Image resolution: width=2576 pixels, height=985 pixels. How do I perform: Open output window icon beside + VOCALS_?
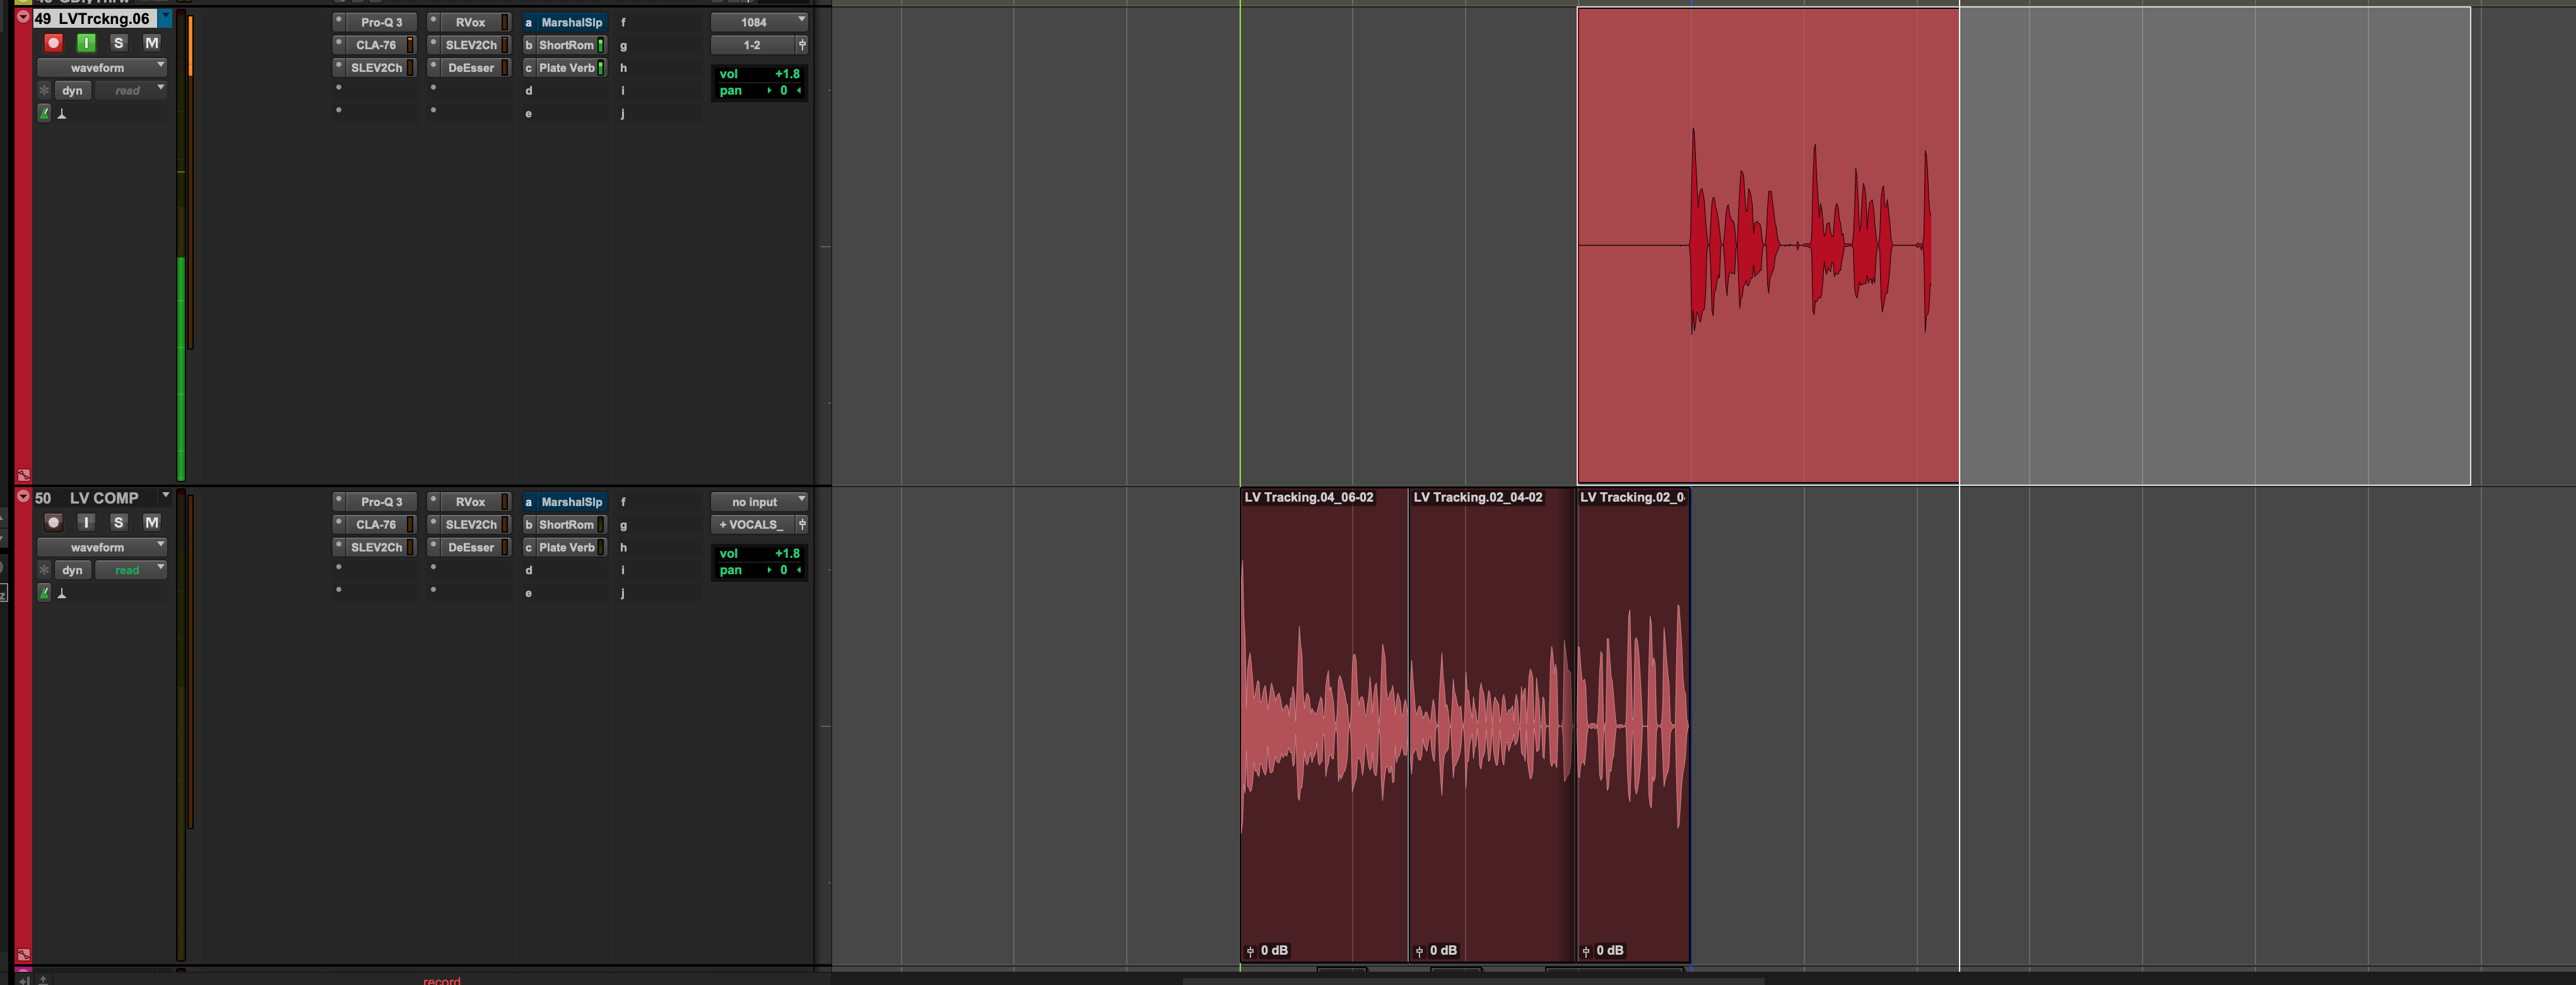pos(801,524)
